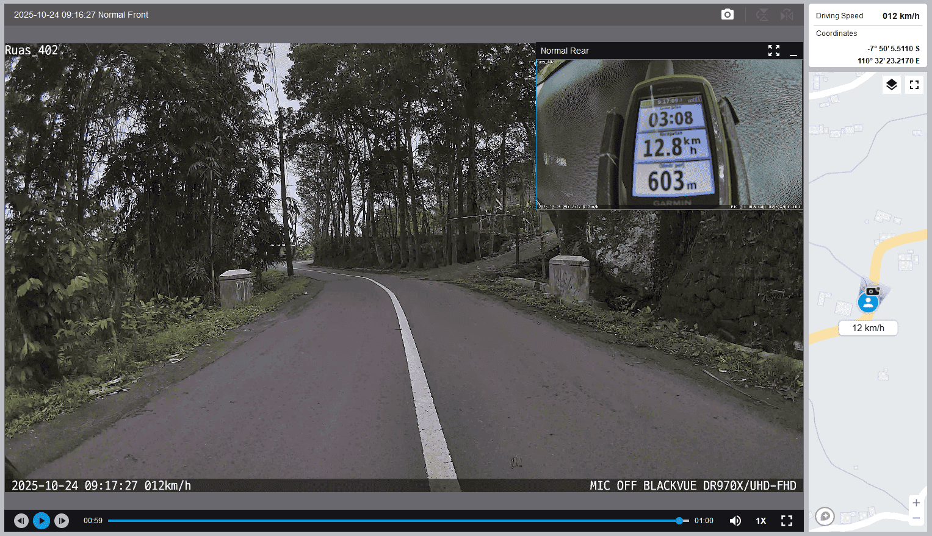Screen dimensions: 932x536
Task: Click the round map icon at bottom-left
Action: 825,516
